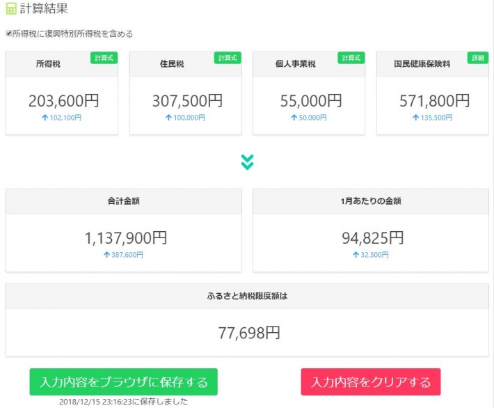This screenshot has height=408, width=494.
Task: Toggle 所得税に復興特別所得税を含める checkbox
Action: click(x=9, y=33)
